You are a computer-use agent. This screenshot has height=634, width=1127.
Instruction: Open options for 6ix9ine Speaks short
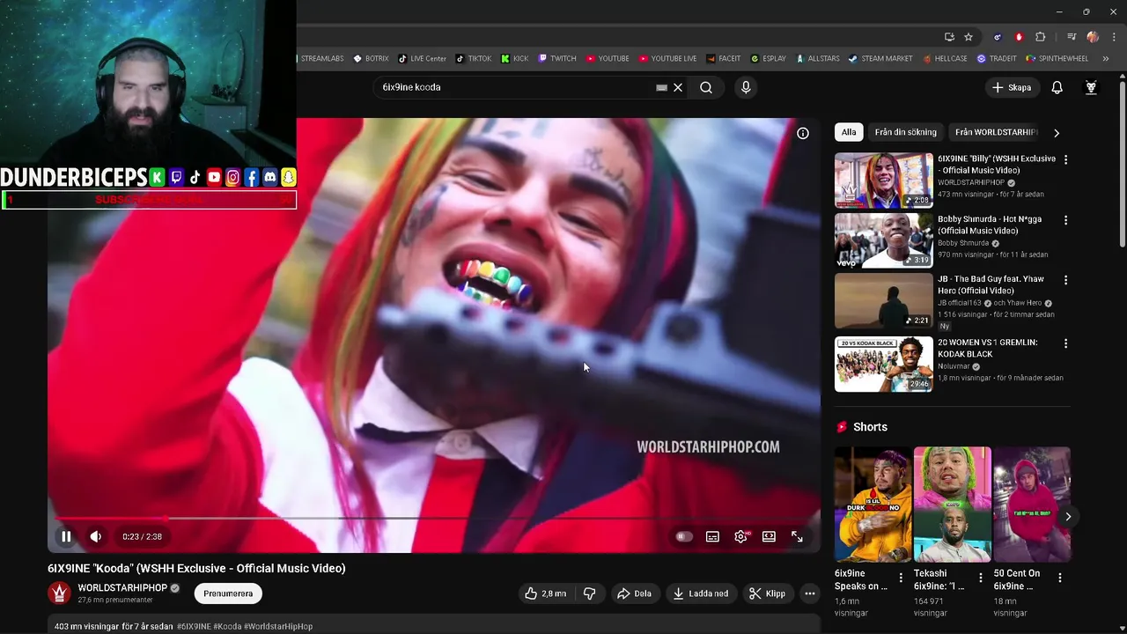coord(901,579)
